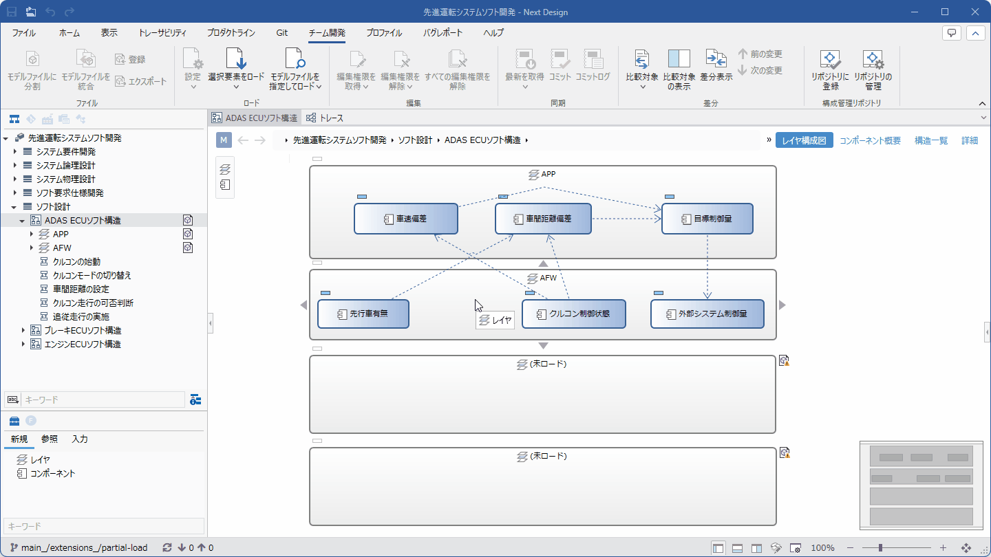991x557 pixels.
Task: Click the model file icon on ADAS ECUソフト構造 row
Action: click(x=187, y=220)
